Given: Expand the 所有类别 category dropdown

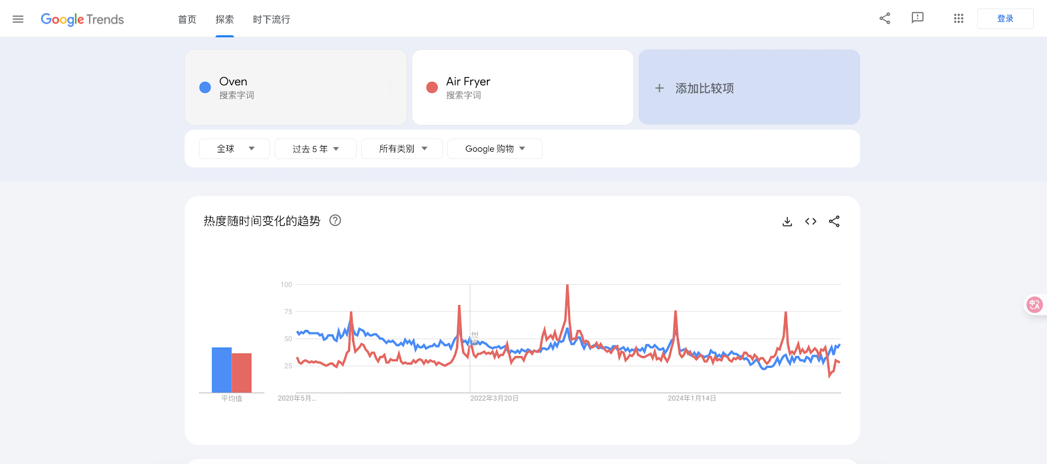Looking at the screenshot, I should 402,149.
